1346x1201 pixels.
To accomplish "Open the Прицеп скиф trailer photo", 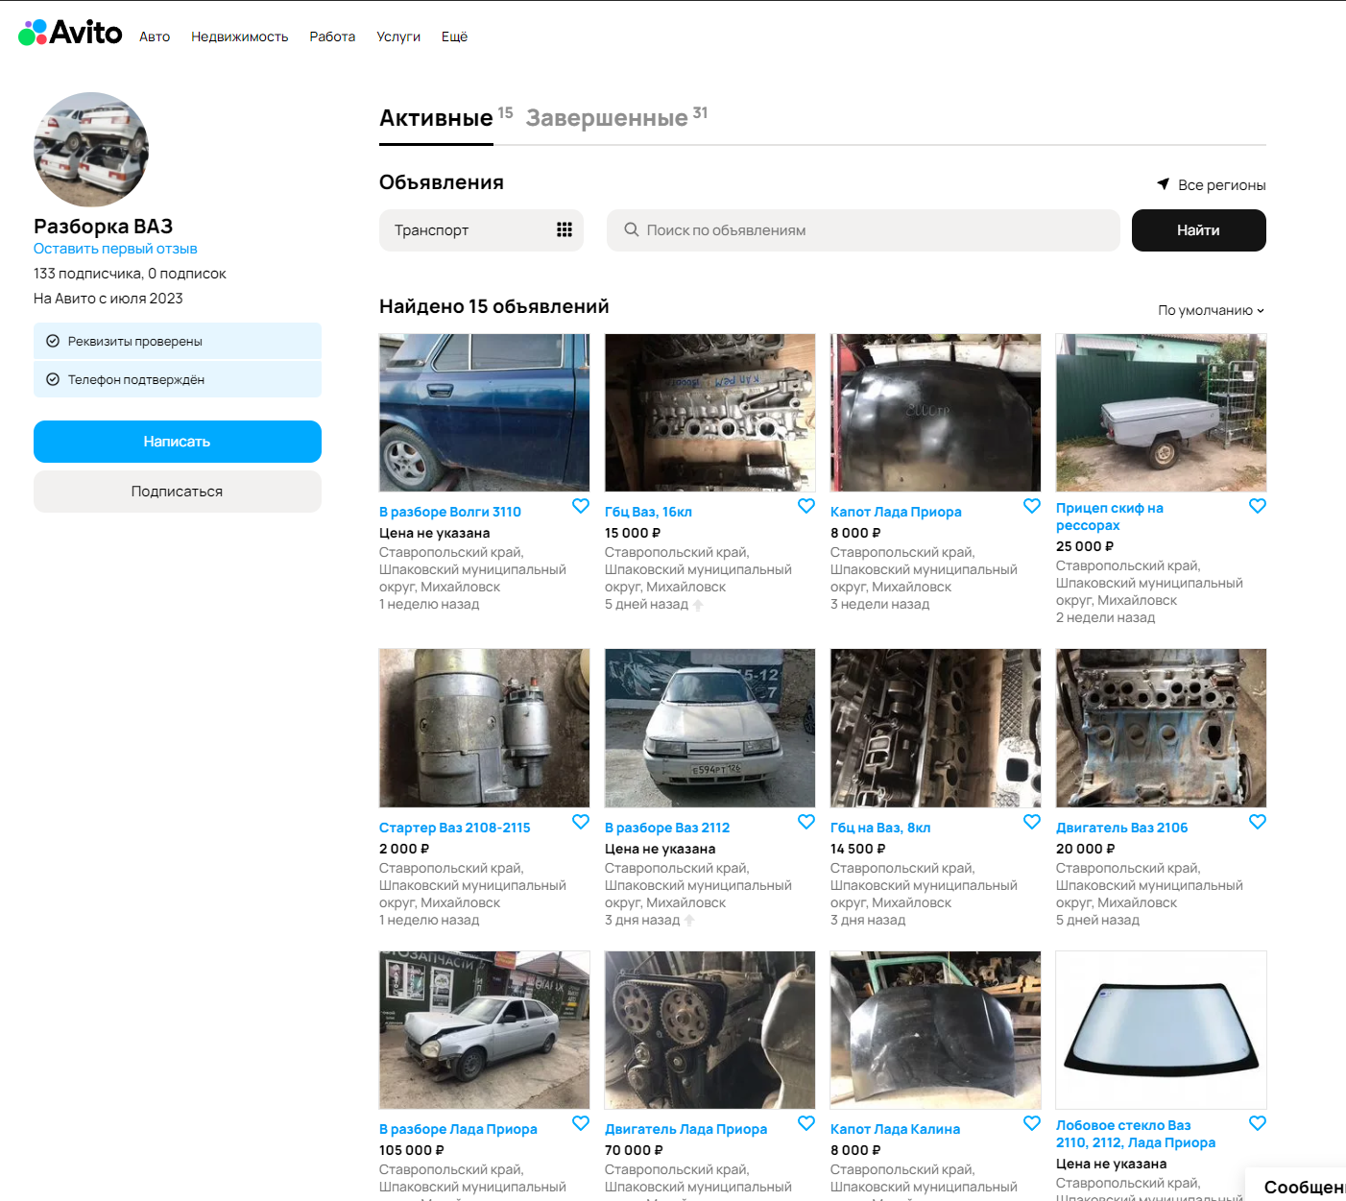I will pos(1162,413).
